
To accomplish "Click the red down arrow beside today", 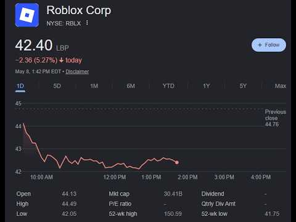I will pos(61,60).
